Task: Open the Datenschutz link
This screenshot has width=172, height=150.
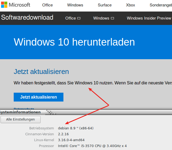Action: point(24,108)
